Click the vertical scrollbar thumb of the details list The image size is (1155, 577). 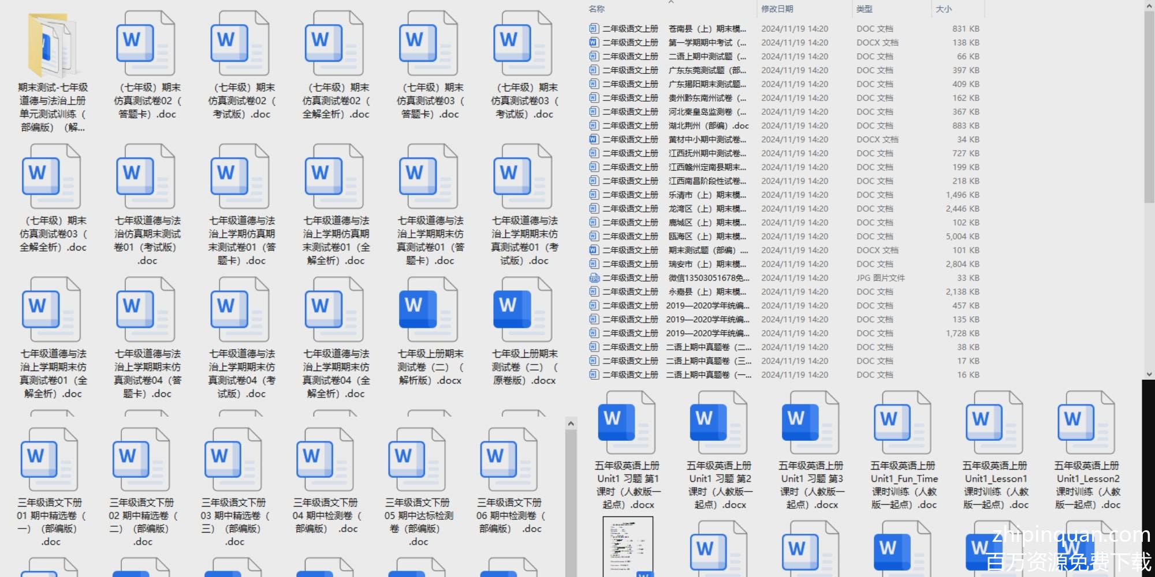pos(1149,107)
